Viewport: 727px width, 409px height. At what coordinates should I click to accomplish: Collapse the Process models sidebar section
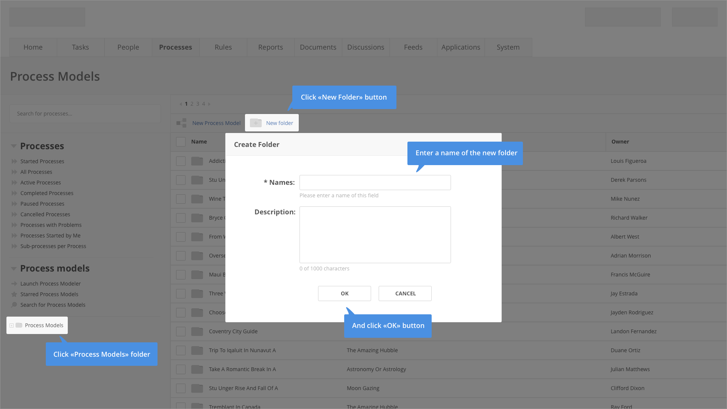(x=14, y=269)
